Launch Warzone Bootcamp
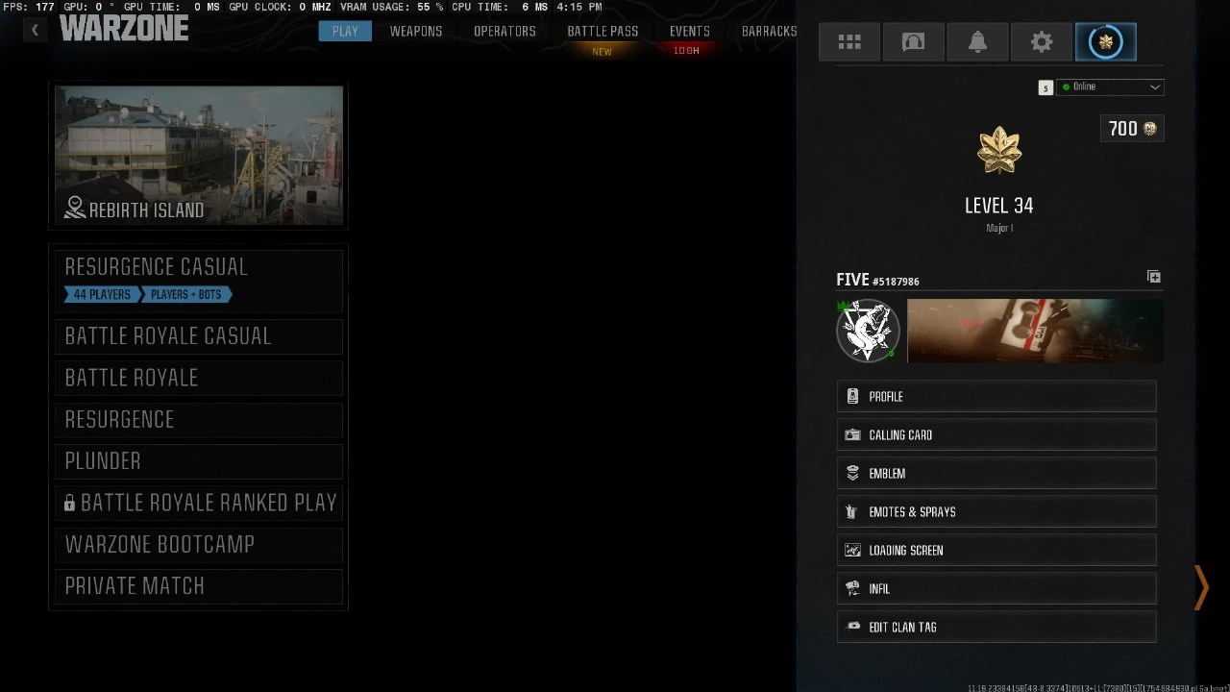 click(199, 545)
